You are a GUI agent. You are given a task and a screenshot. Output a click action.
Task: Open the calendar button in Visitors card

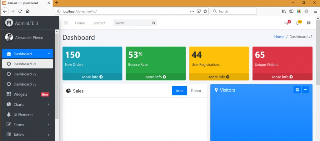tap(297, 90)
